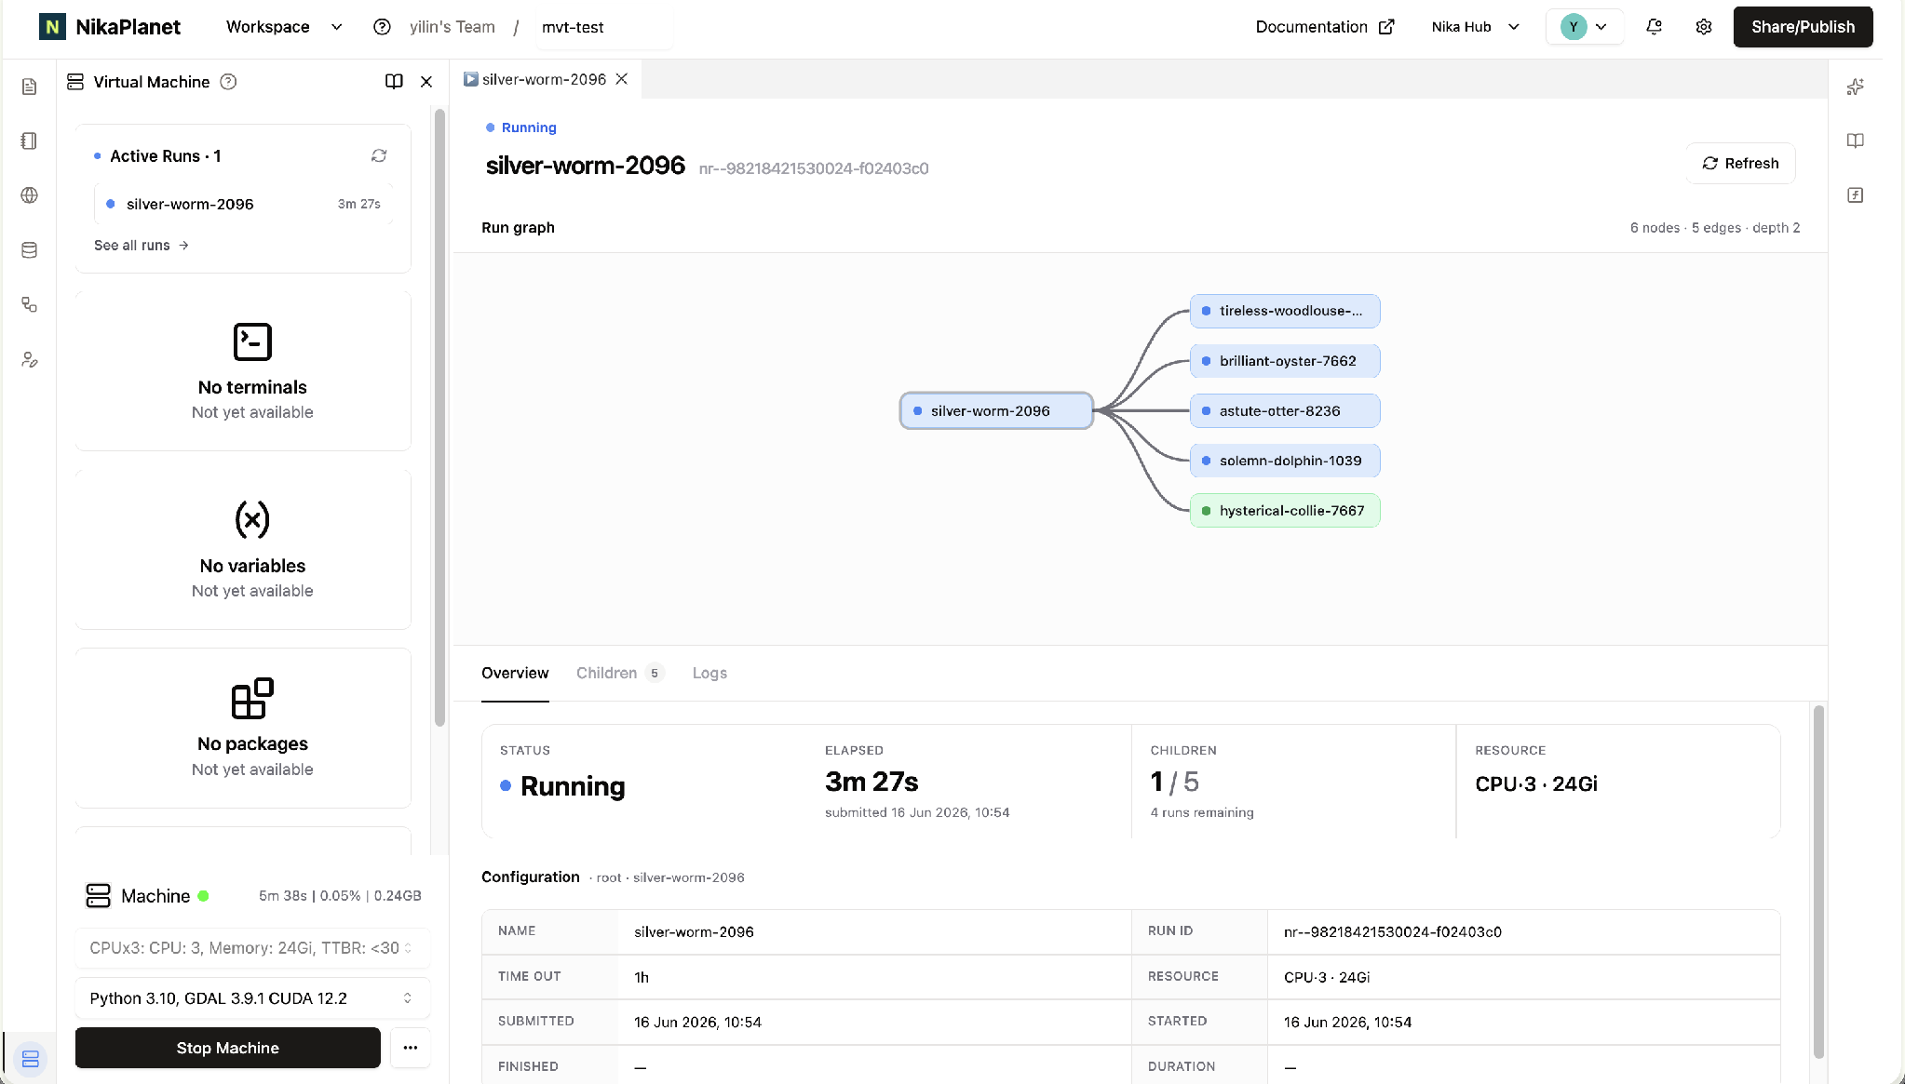This screenshot has height=1084, width=1905.
Task: Select the solemn-dolphin-1039 graph node
Action: tap(1285, 461)
